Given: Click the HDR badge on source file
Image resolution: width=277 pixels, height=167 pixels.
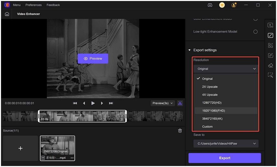Looking at the screenshot, I should [x=43, y=158].
